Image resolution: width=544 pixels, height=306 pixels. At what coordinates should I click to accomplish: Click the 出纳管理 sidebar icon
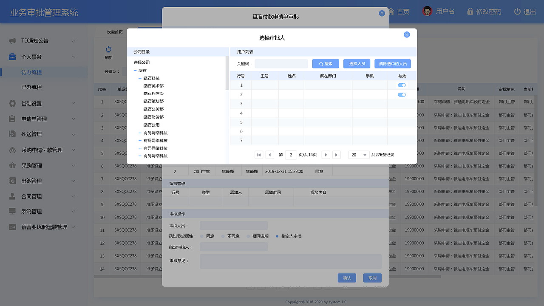(x=12, y=181)
